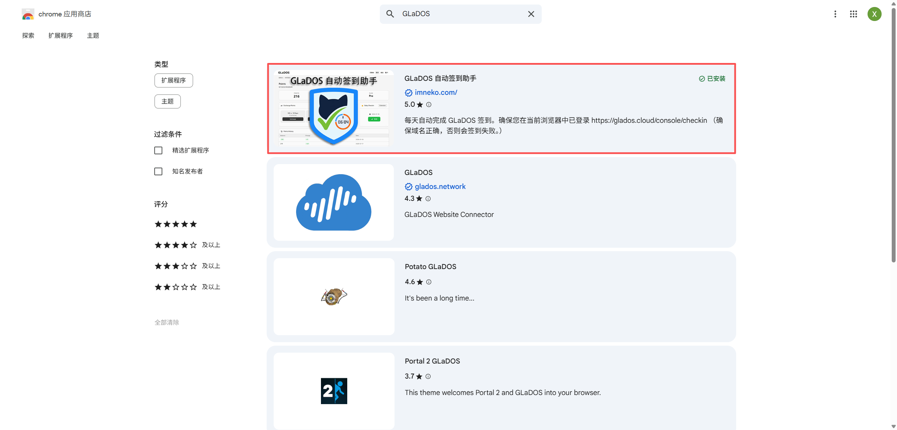Open the three-dot more options menu
The width and height of the screenshot is (897, 430).
click(835, 14)
